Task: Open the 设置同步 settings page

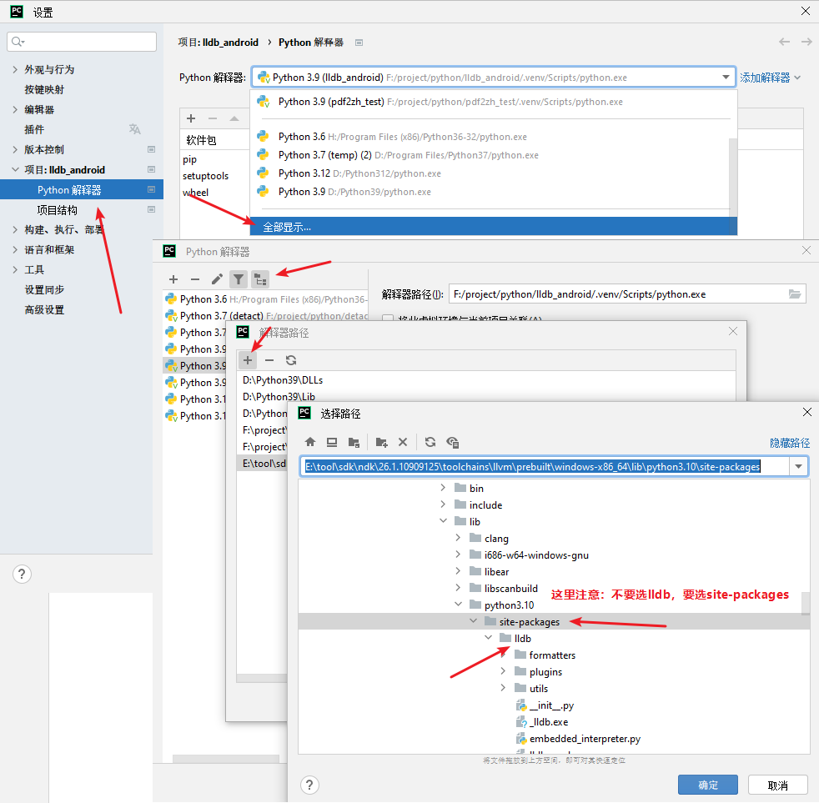Action: 44,290
